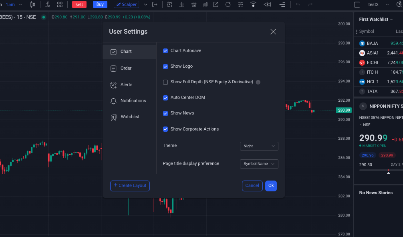403x237 pixels.
Task: Click the refresh chart icon
Action: click(x=228, y=4)
